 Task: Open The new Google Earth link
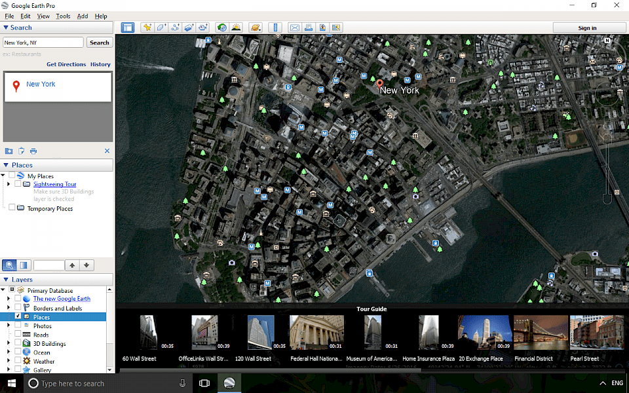tap(62, 299)
